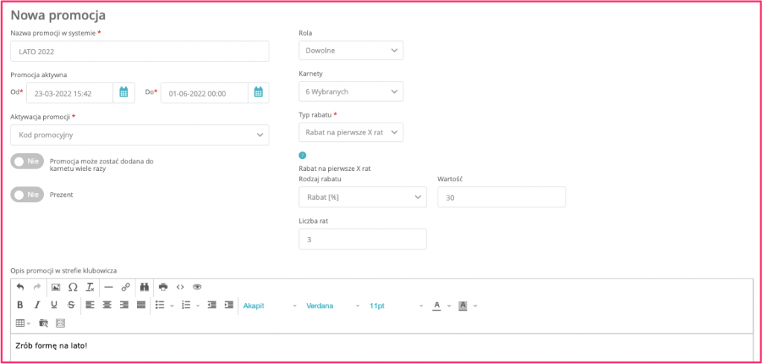Open the text color picker arrow
The image size is (762, 364).
(x=449, y=306)
